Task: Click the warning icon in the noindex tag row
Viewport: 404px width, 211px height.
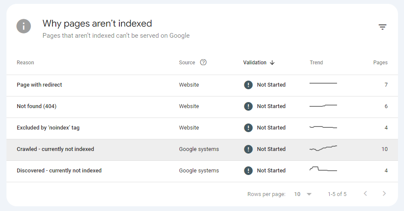Action: [x=249, y=128]
